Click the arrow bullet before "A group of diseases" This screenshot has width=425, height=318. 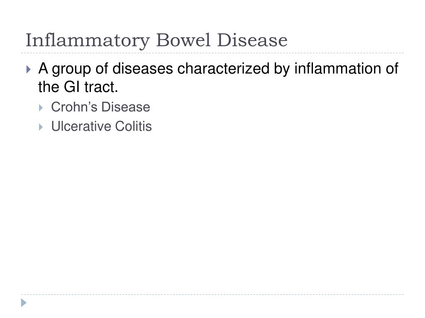(29, 70)
